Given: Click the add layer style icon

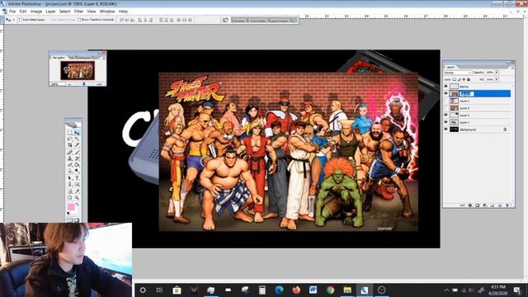Looking at the screenshot, I should click(470, 205).
